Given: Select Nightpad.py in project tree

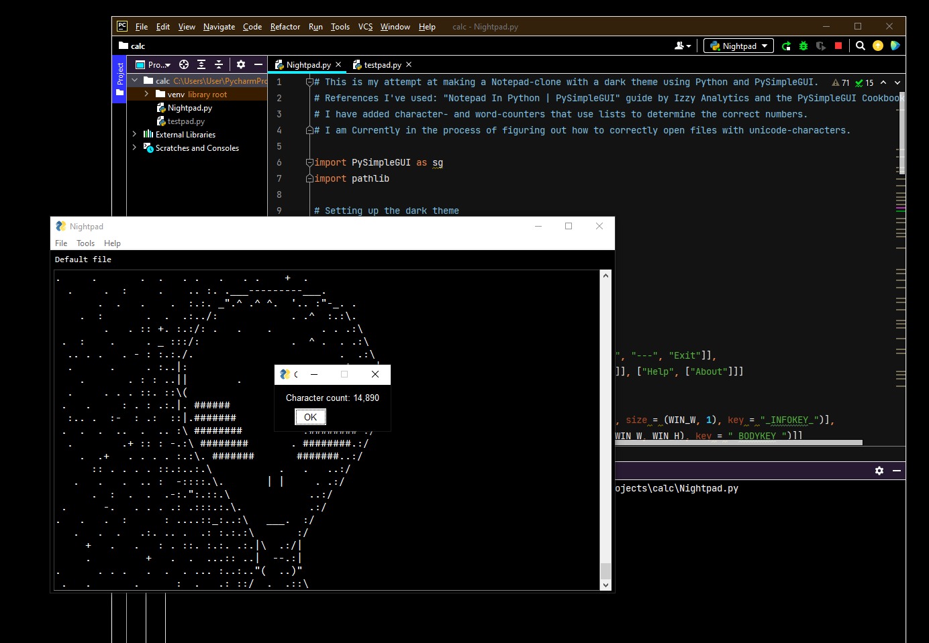Looking at the screenshot, I should [190, 108].
